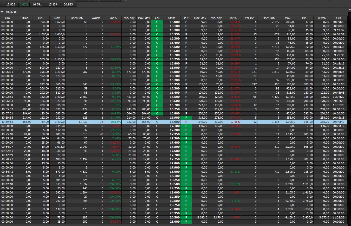Select the C cell for strike 19.000
The width and height of the screenshot is (351, 226).
[157, 193]
